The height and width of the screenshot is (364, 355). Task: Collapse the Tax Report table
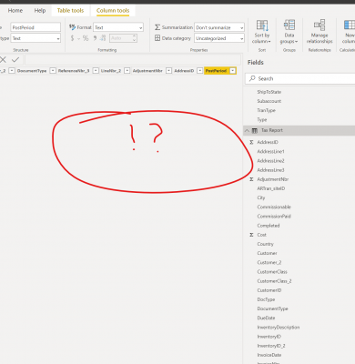(247, 130)
